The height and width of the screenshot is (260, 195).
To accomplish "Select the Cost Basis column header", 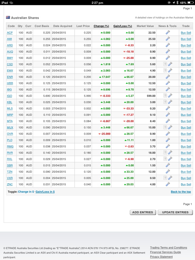I will pyautogui.click(x=42, y=26).
